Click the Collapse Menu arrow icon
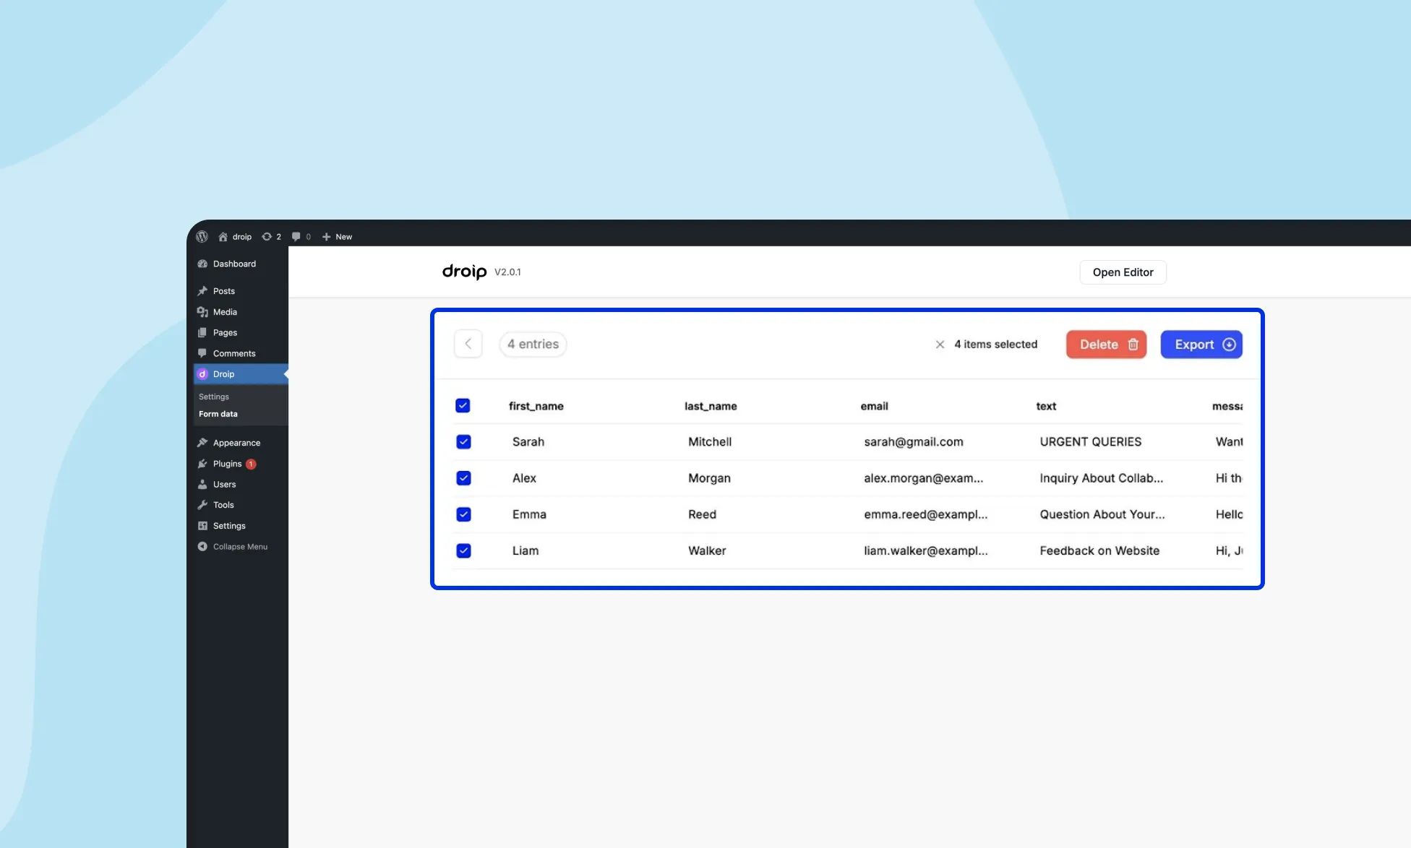The image size is (1411, 848). point(202,547)
